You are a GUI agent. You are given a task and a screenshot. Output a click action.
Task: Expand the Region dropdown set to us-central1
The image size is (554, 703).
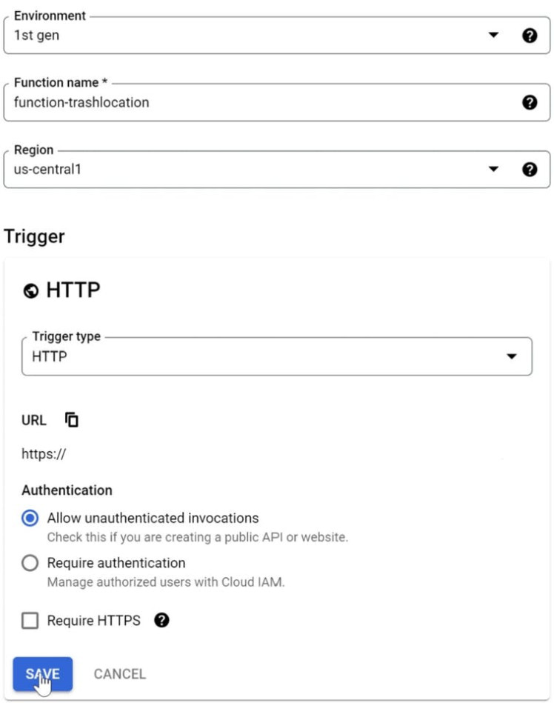[x=244, y=170]
